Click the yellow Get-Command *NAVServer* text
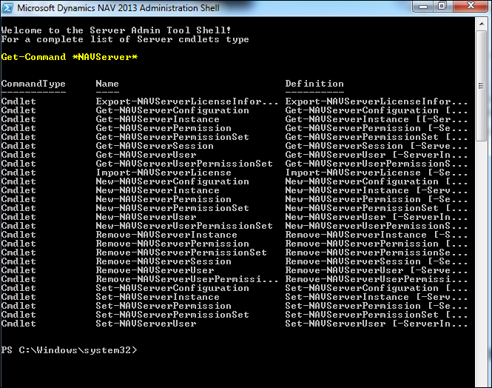 [70, 57]
